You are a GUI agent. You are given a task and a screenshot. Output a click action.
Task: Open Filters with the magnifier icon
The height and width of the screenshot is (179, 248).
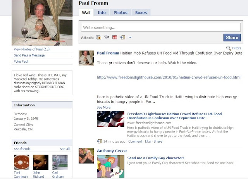pyautogui.click(x=229, y=48)
